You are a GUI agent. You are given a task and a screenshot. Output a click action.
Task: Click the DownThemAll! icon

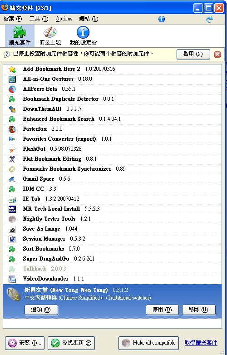(12, 109)
